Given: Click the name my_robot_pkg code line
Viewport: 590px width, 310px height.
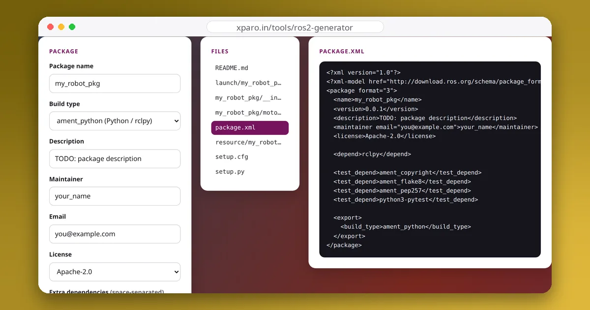Looking at the screenshot, I should coord(378,100).
